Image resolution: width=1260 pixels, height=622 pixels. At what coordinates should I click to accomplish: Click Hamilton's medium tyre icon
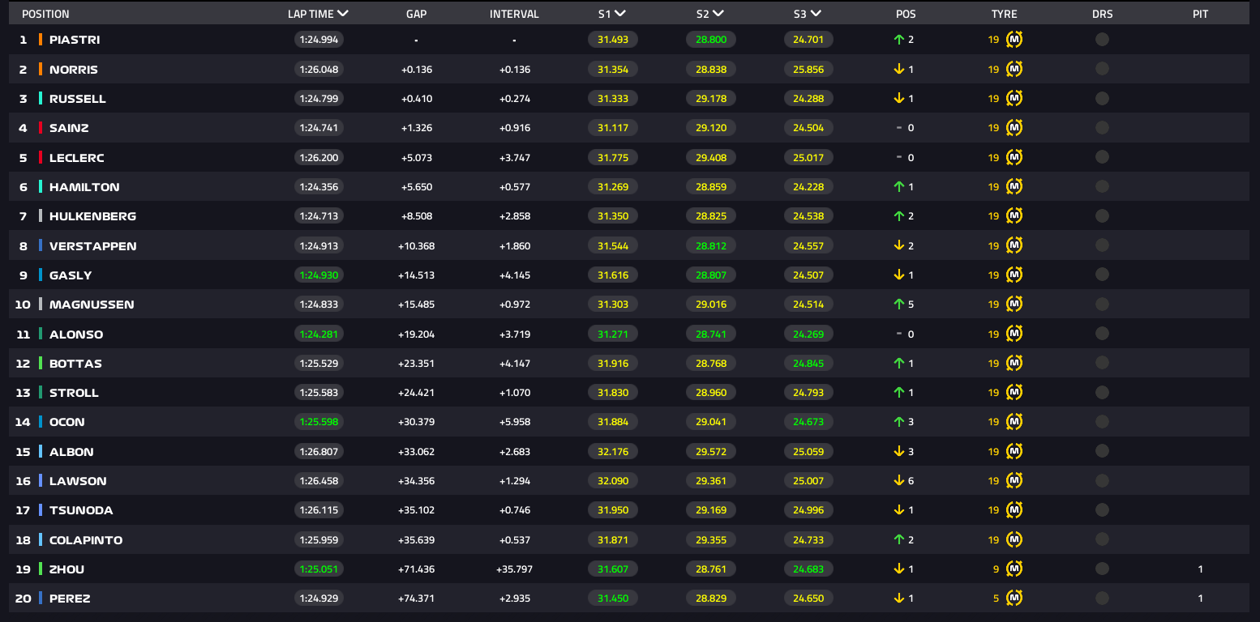[x=1014, y=187]
